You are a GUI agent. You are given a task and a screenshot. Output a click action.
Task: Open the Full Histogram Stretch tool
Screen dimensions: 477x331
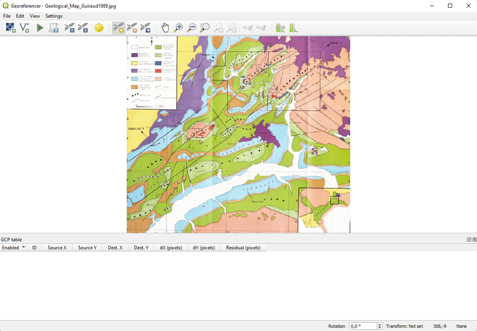coord(293,28)
